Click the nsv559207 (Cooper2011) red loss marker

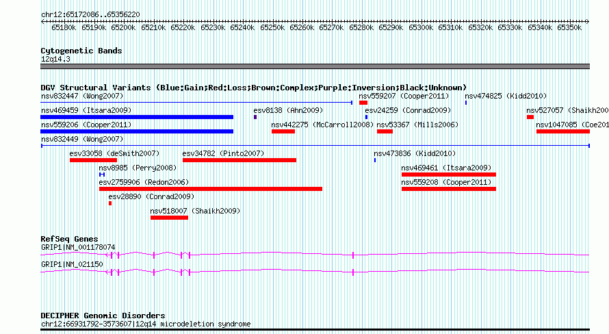pyautogui.click(x=363, y=103)
